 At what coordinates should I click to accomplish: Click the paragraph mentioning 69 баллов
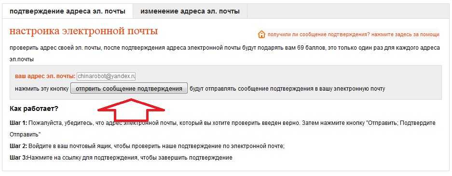click(x=225, y=54)
